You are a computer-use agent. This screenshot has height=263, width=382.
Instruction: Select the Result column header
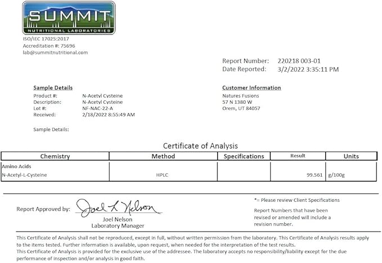(298, 156)
